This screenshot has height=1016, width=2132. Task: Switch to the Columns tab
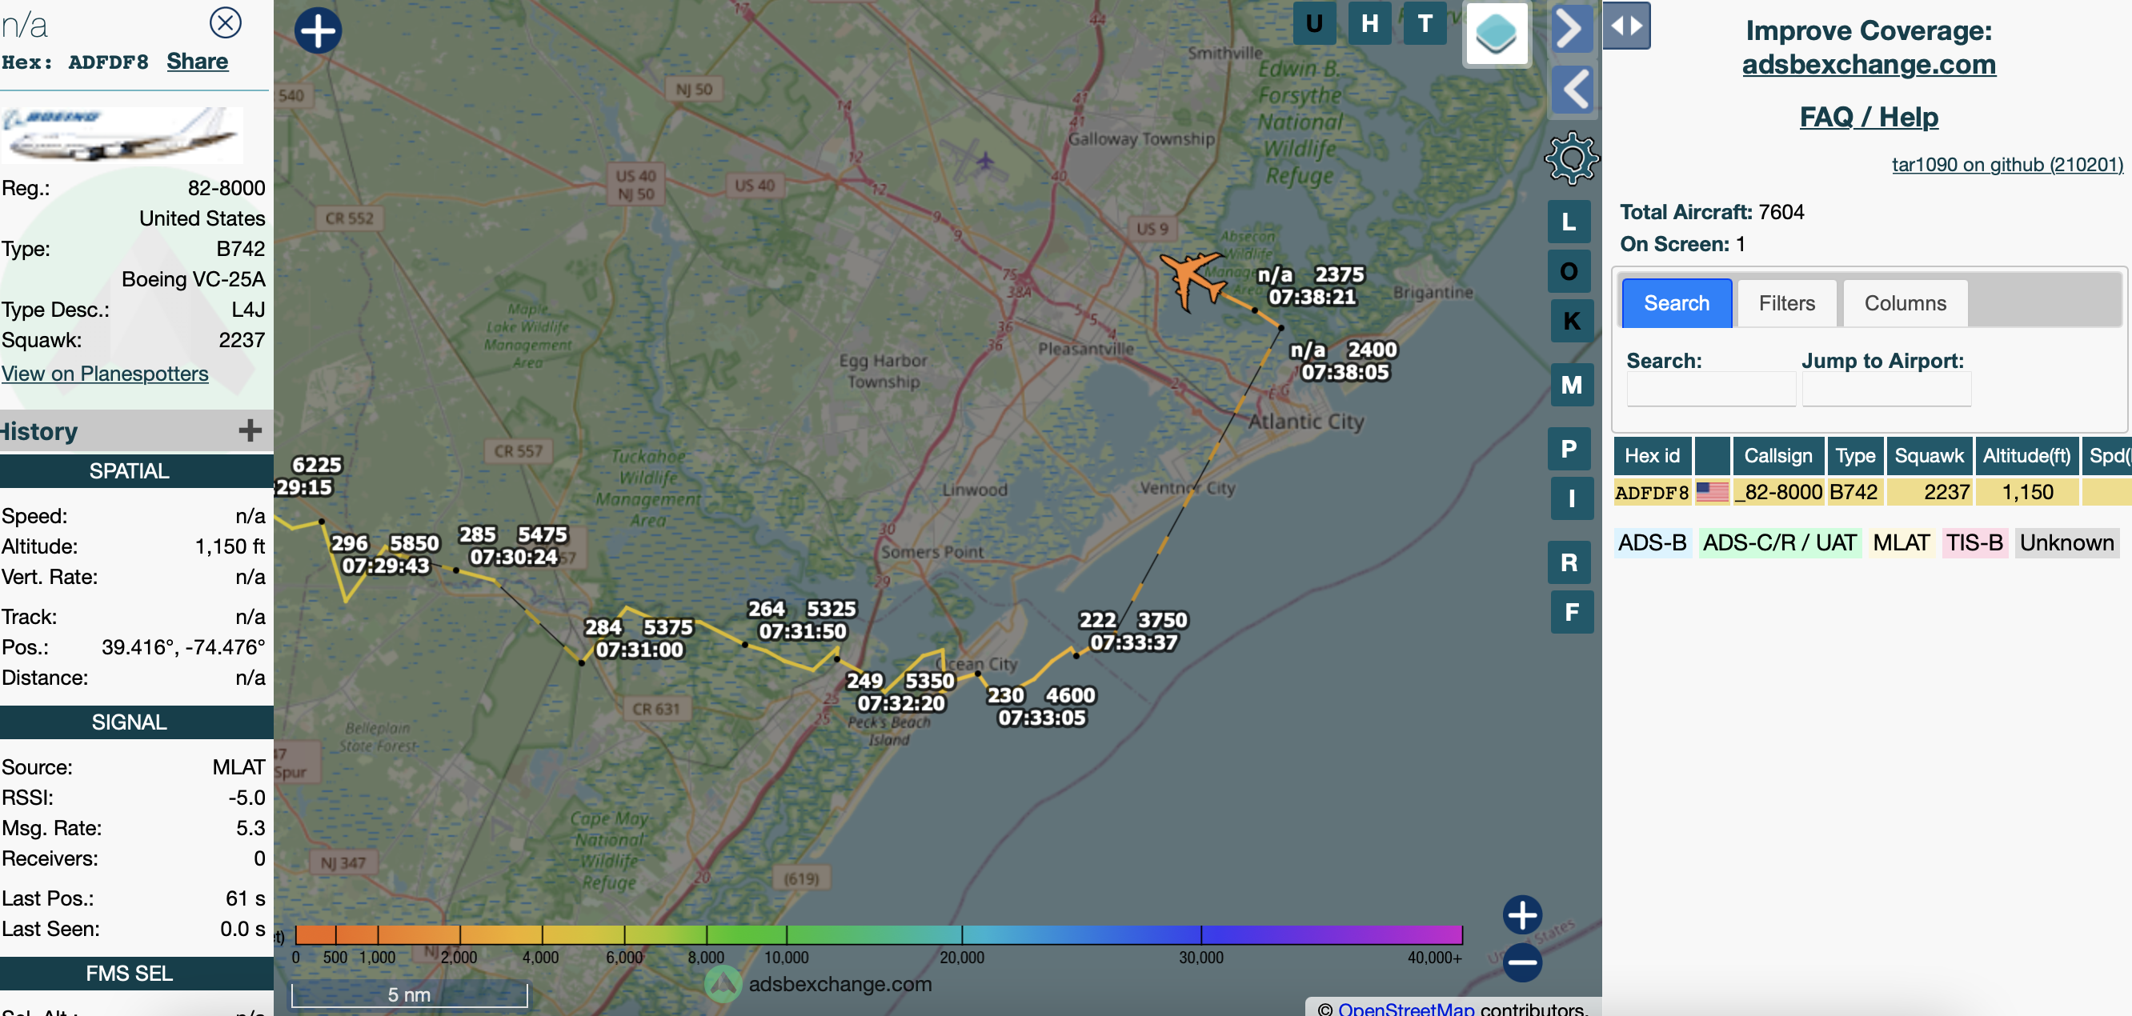point(1905,303)
